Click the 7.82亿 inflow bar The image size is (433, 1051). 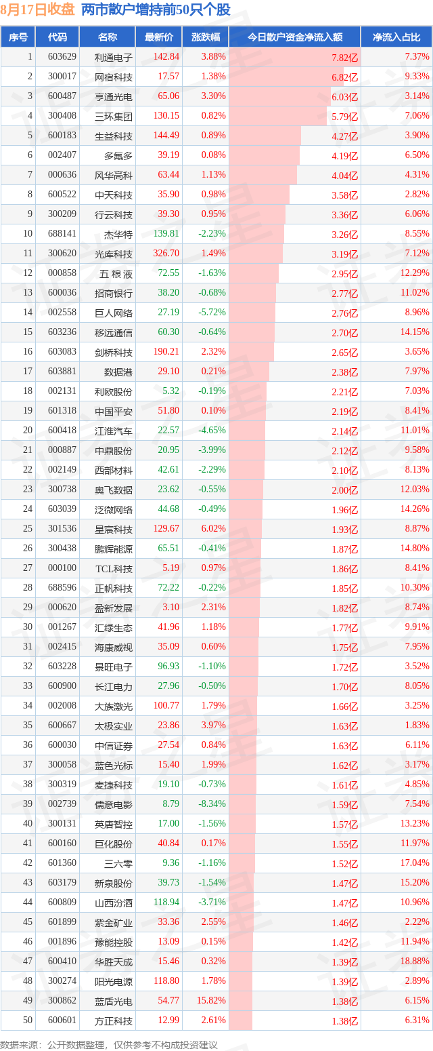[294, 58]
